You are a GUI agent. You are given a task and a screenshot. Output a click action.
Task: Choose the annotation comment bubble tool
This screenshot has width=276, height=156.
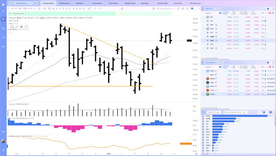[x=26, y=27]
